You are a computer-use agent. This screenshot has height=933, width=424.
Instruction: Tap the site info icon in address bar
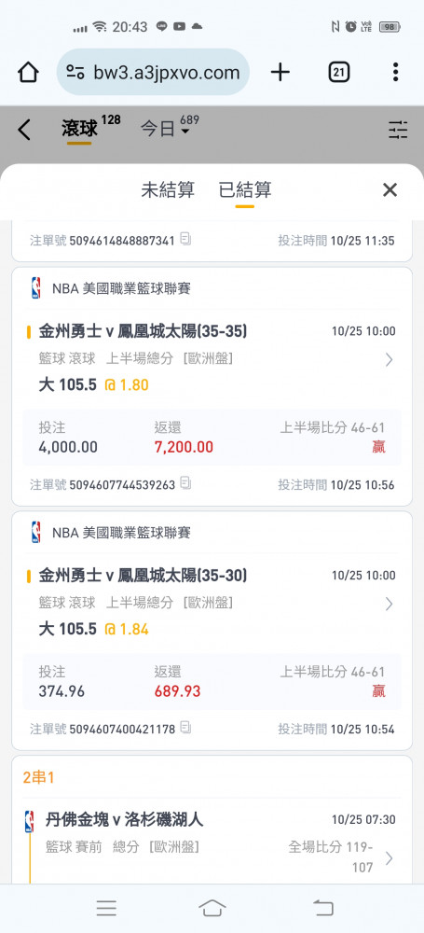(75, 73)
